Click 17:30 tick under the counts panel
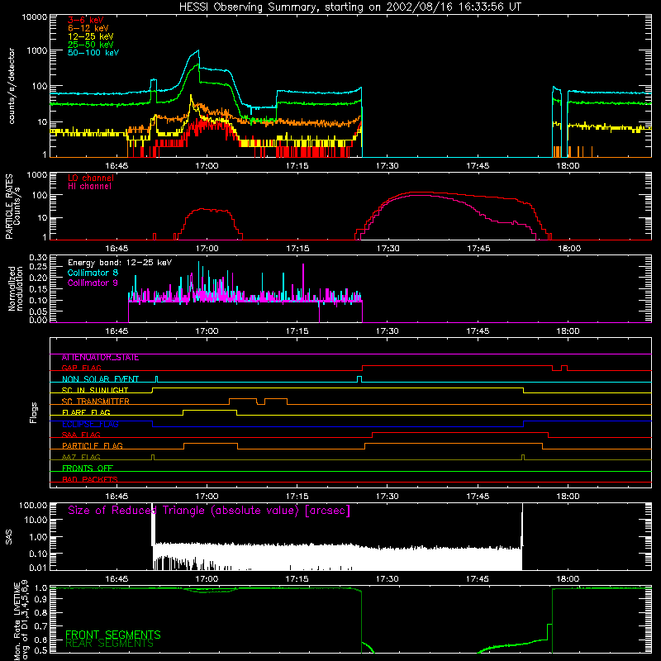 pos(387,166)
